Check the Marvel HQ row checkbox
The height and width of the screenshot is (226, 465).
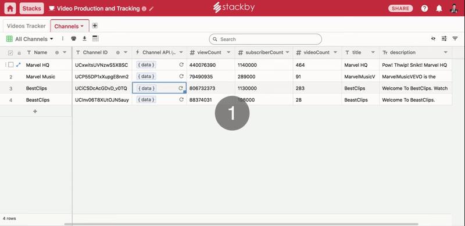(x=11, y=64)
